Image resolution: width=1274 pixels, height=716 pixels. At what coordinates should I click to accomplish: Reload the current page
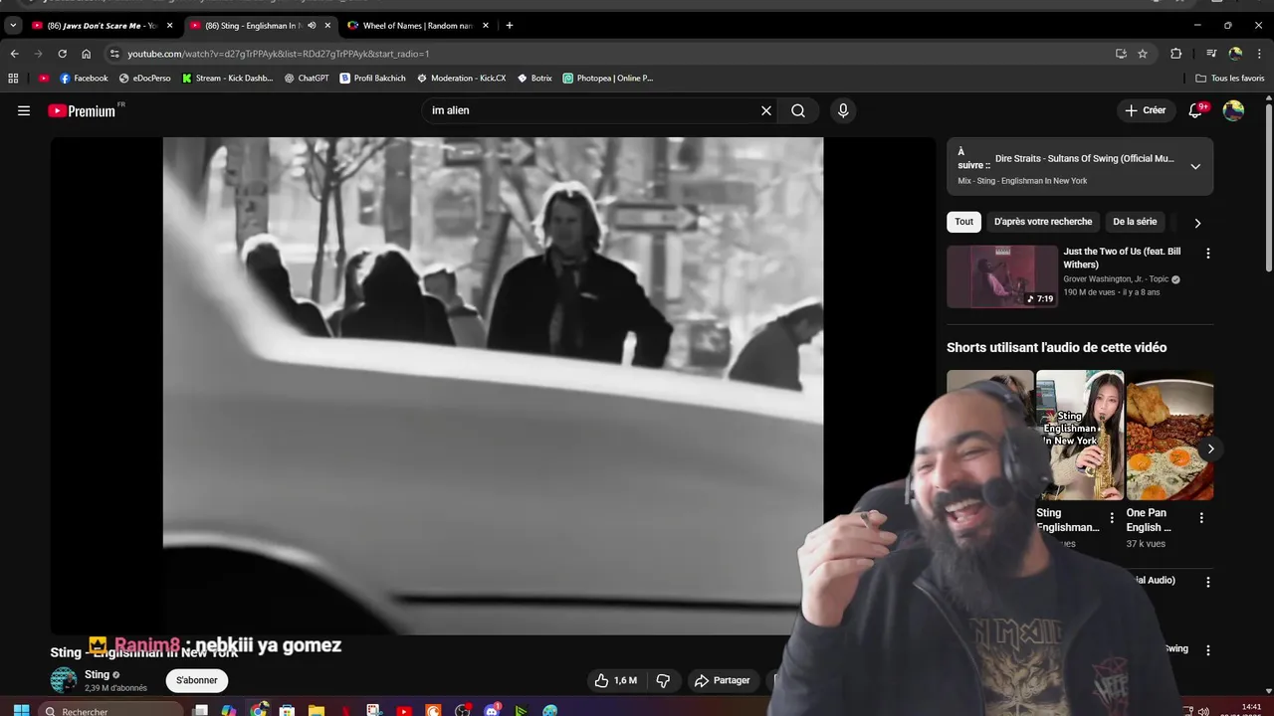click(x=62, y=54)
